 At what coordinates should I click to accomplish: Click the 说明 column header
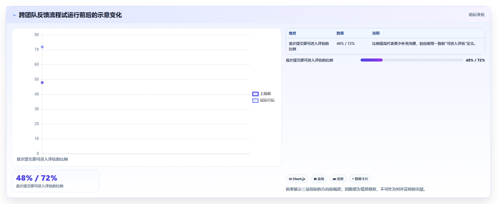pyautogui.click(x=376, y=33)
